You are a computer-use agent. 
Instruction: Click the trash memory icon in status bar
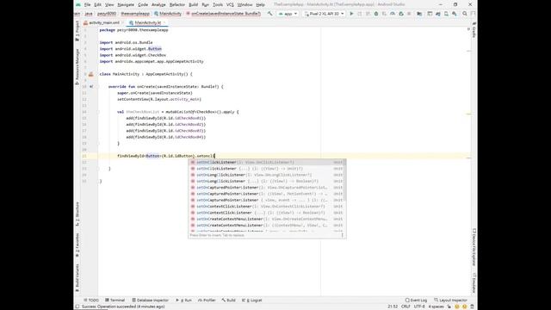pyautogui.click(x=472, y=307)
